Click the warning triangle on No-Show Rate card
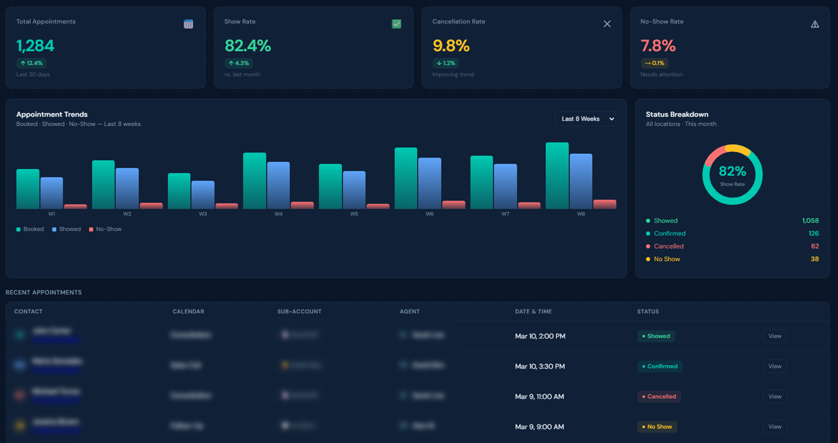 815,24
